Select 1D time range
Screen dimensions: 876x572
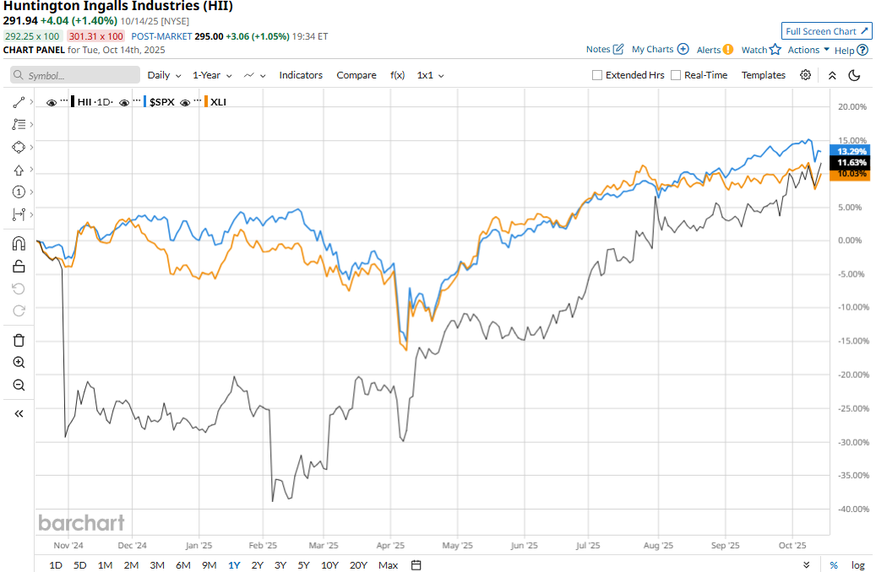[55, 565]
